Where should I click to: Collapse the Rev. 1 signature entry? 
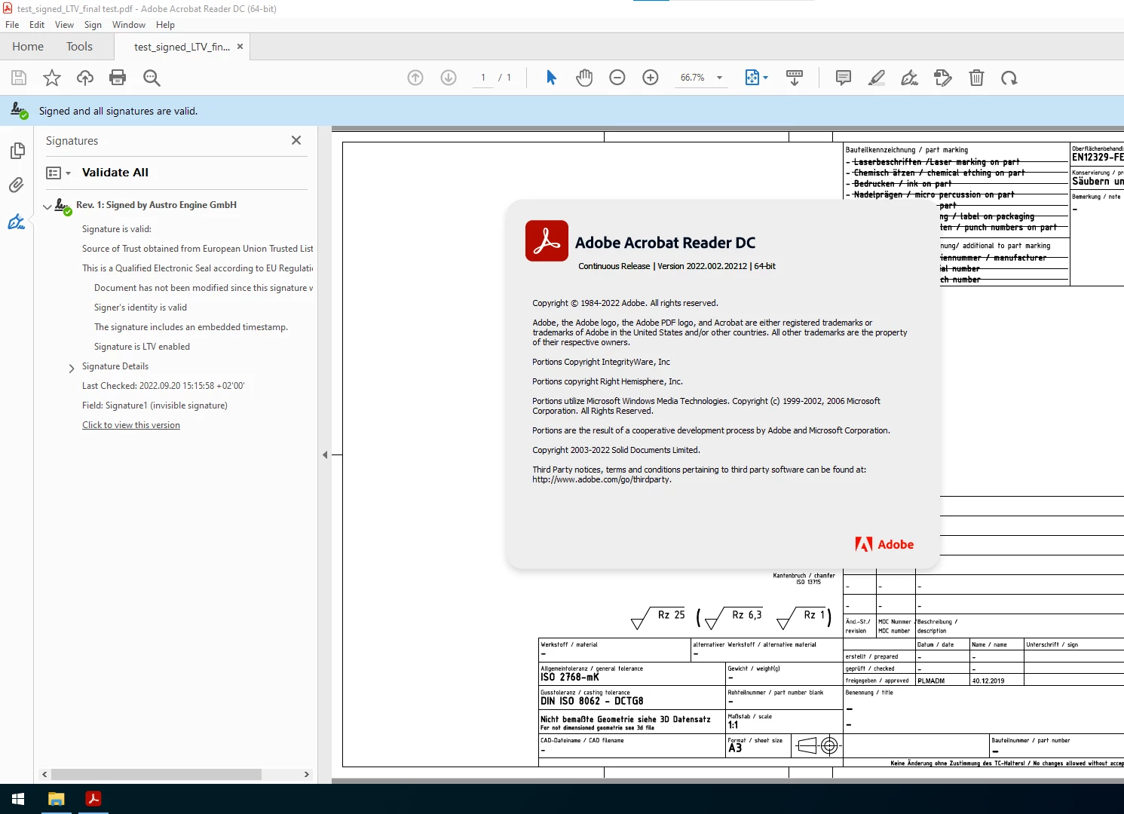[x=47, y=207]
